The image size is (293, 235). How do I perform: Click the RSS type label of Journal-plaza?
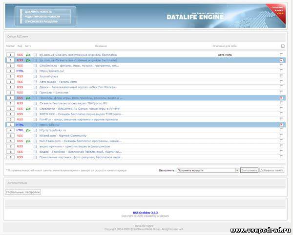20,76
